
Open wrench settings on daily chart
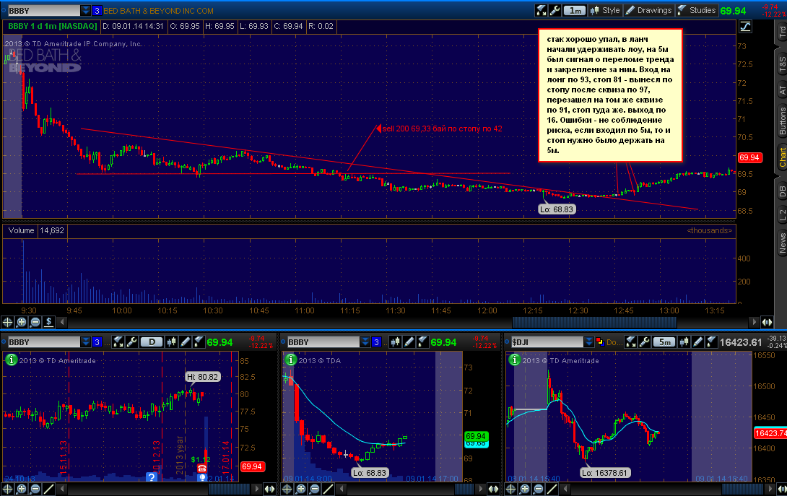[131, 342]
